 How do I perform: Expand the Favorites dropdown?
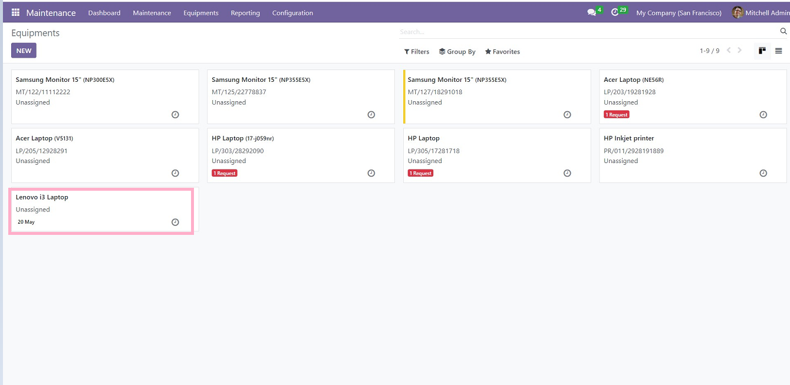[502, 52]
